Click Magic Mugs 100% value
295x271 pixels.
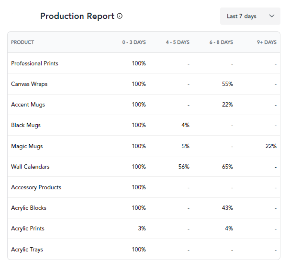139,146
